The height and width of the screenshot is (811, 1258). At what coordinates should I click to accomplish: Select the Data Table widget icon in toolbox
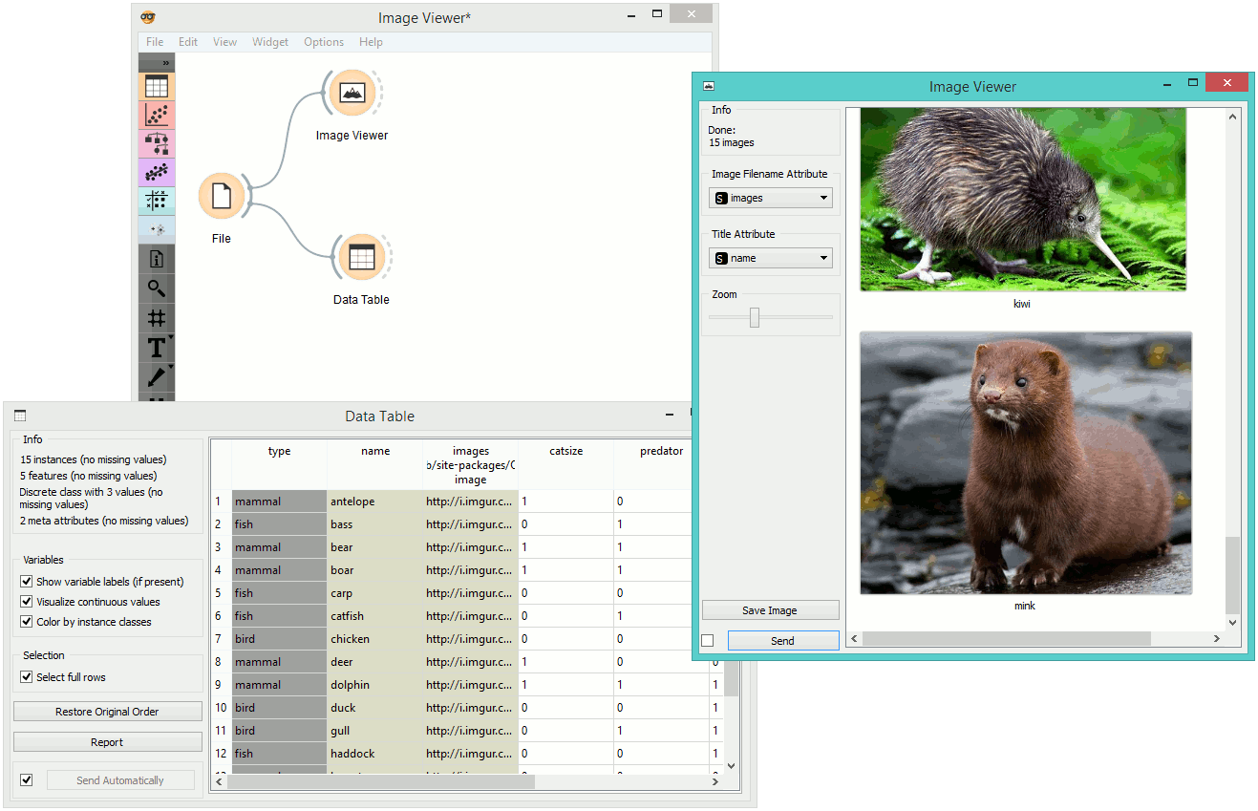[x=156, y=85]
